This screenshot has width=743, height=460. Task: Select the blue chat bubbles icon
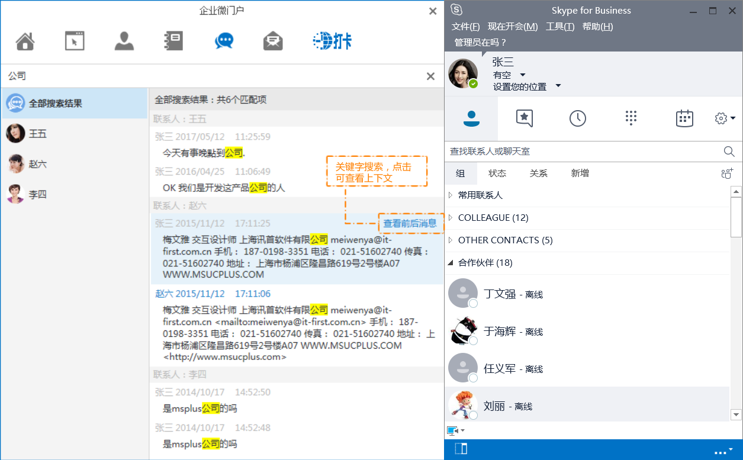click(x=224, y=41)
